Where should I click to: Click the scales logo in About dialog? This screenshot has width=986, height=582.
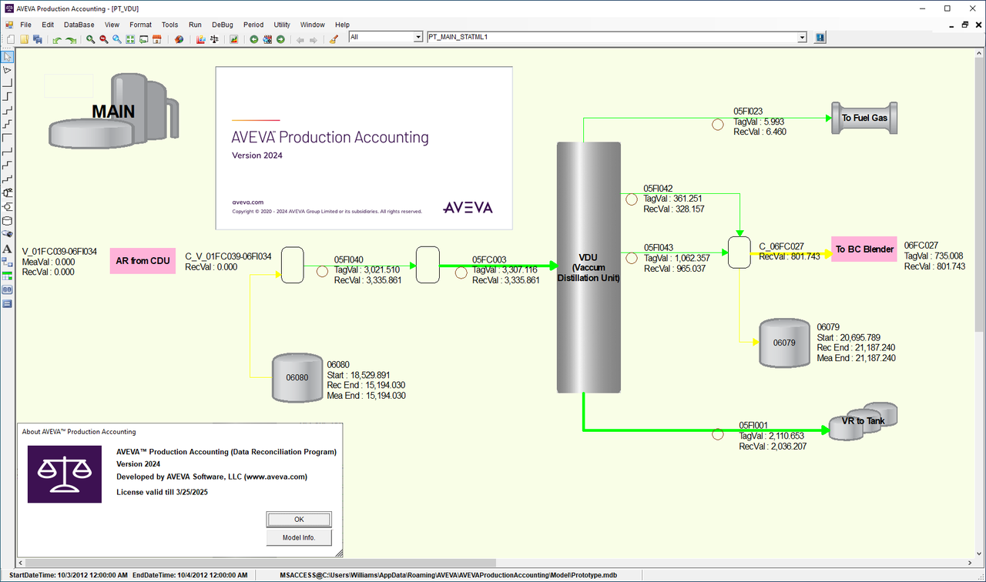(x=65, y=474)
